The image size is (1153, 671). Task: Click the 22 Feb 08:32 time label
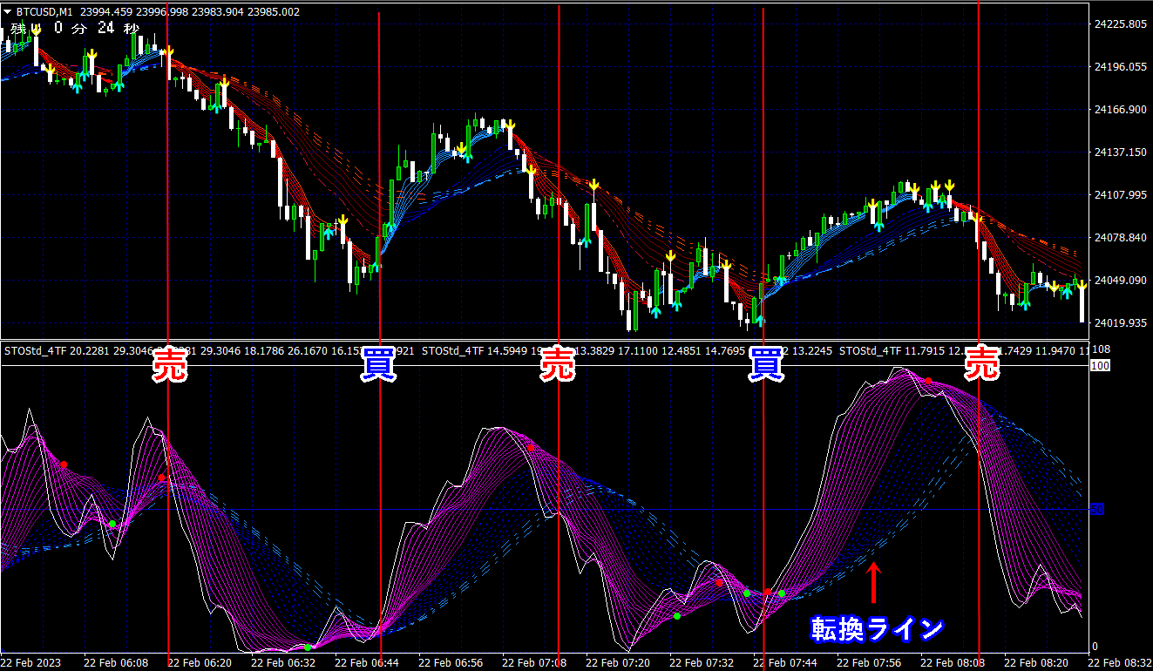pyautogui.click(x=1120, y=662)
